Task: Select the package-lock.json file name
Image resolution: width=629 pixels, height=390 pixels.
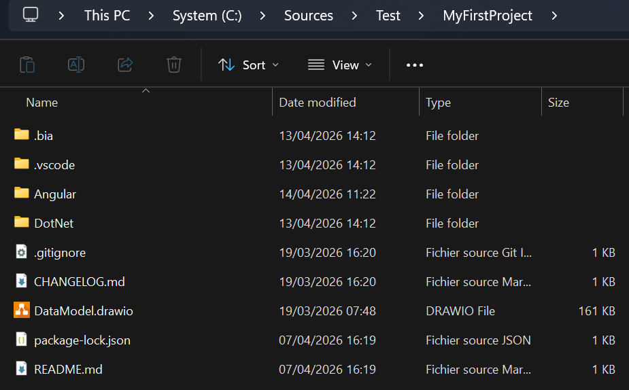Action: [82, 340]
